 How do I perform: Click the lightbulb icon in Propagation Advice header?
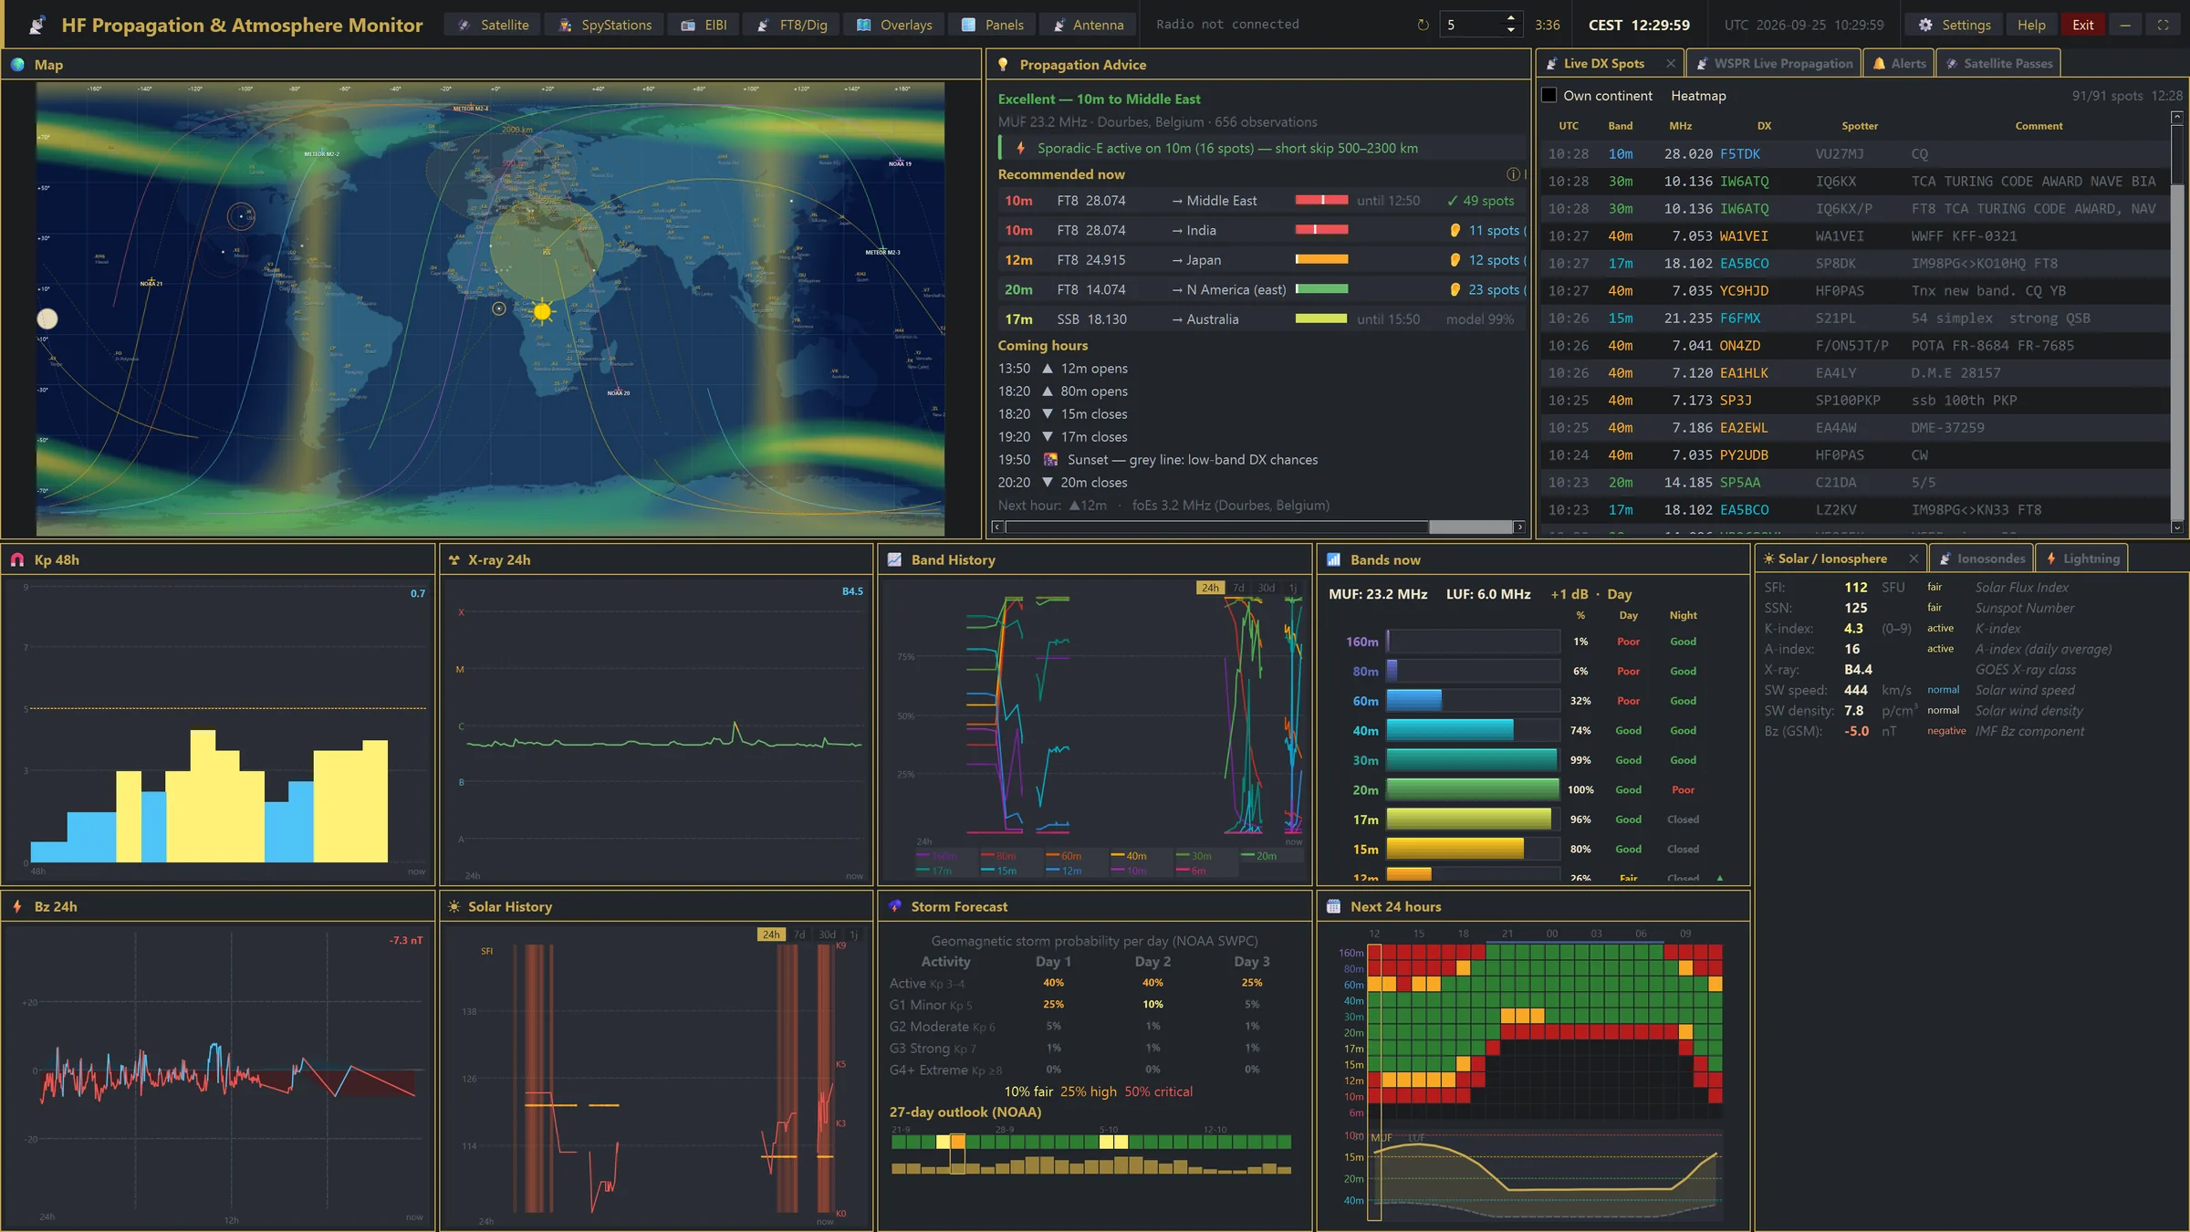(1003, 65)
